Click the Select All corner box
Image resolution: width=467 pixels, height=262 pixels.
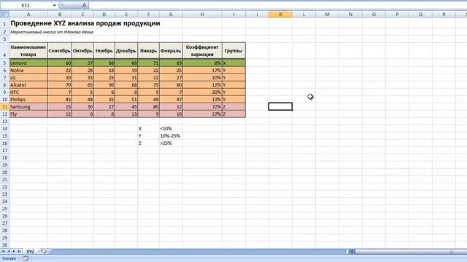(4, 15)
